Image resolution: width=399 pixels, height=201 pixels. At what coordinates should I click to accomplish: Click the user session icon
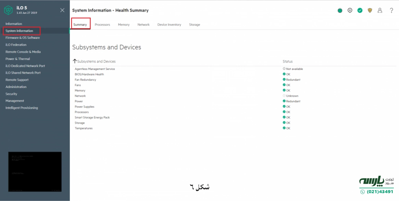click(x=380, y=10)
